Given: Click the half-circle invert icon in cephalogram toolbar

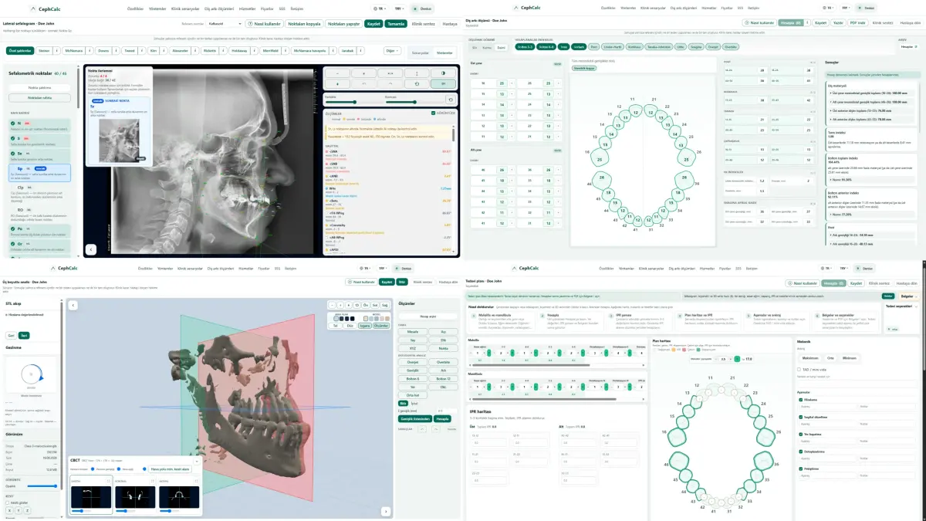Looking at the screenshot, I should click(443, 73).
